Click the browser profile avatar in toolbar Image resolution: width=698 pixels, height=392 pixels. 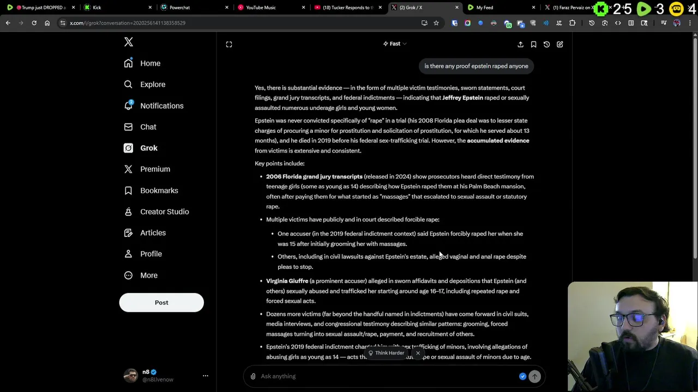tap(677, 23)
